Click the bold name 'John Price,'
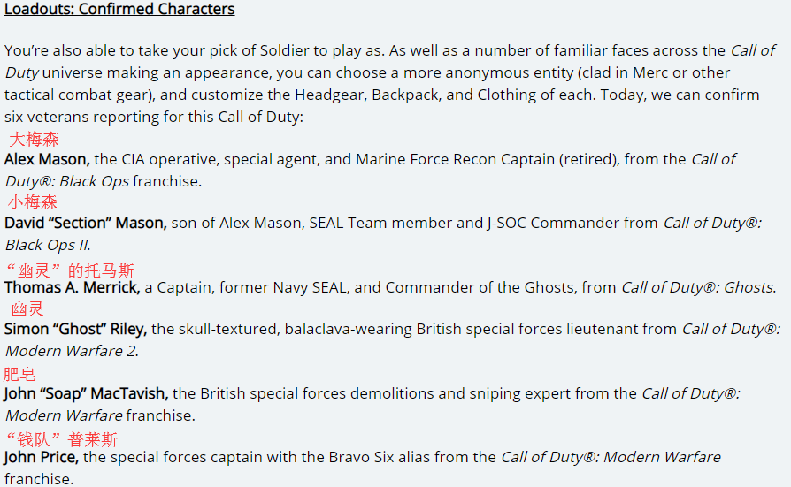791x487 pixels. point(42,457)
